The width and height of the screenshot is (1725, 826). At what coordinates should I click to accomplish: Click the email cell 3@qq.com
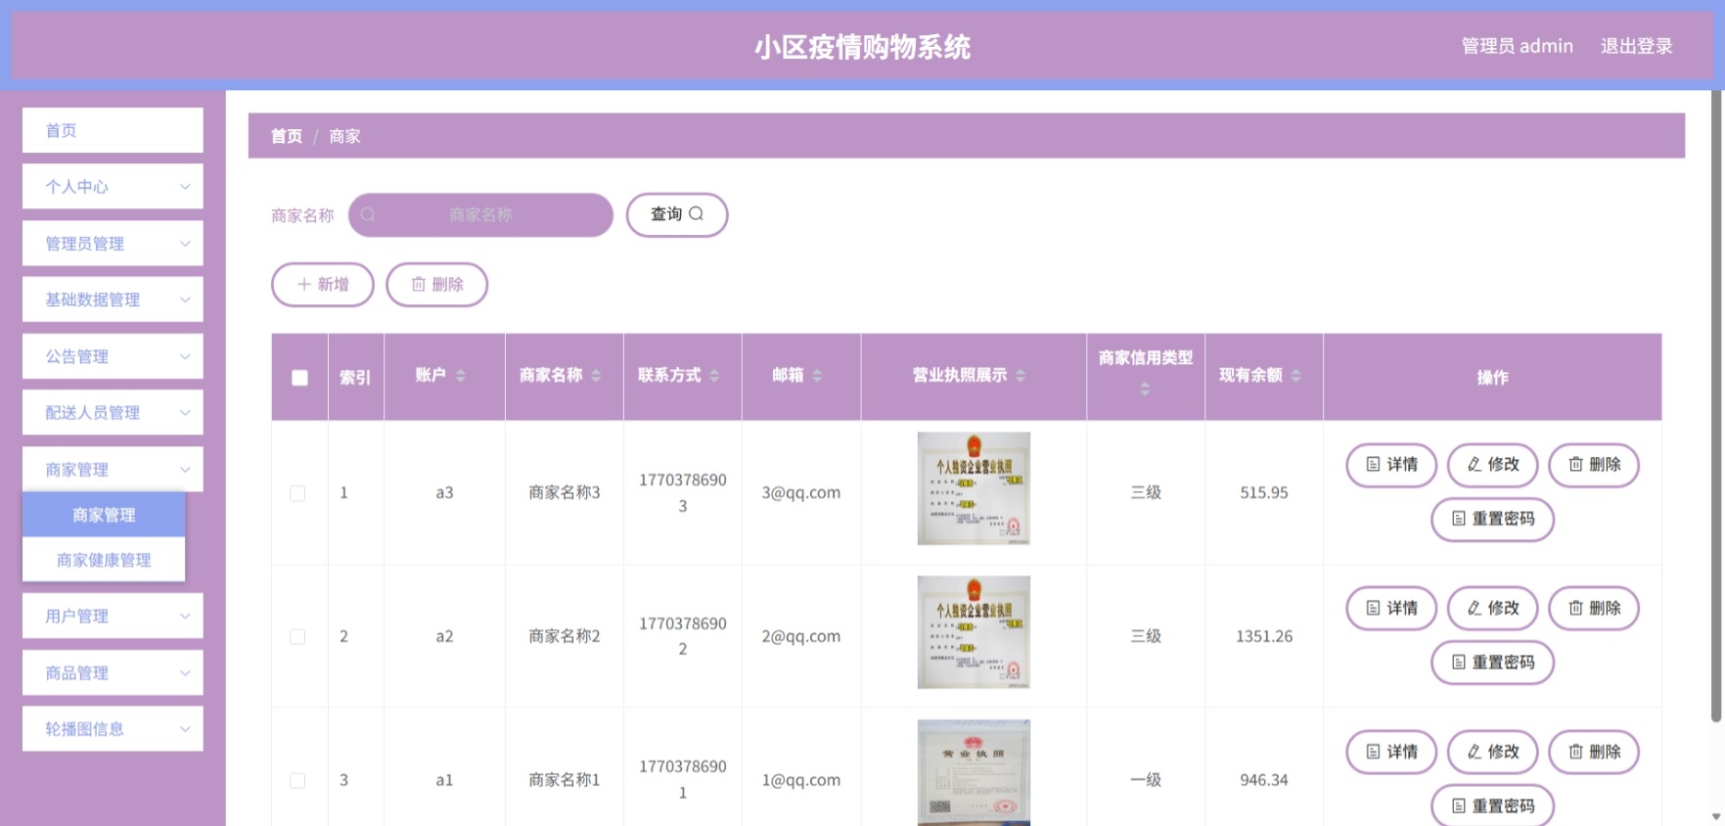(x=800, y=493)
